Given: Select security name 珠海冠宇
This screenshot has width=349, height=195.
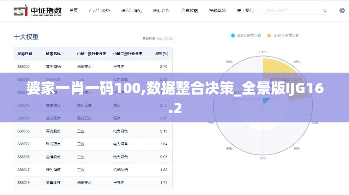Looking at the screenshot, I should 53,144.
